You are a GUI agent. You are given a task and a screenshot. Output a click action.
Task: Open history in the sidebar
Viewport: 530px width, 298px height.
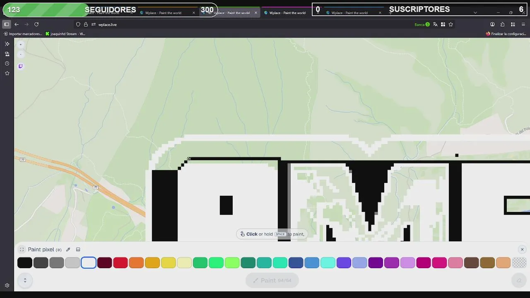point(7,63)
